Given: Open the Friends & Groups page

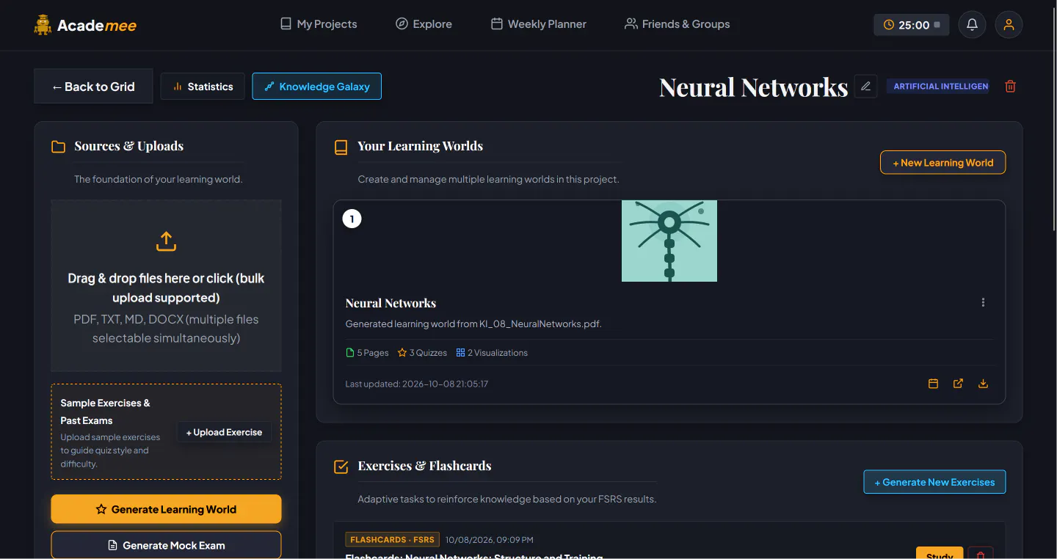Looking at the screenshot, I should click(677, 24).
